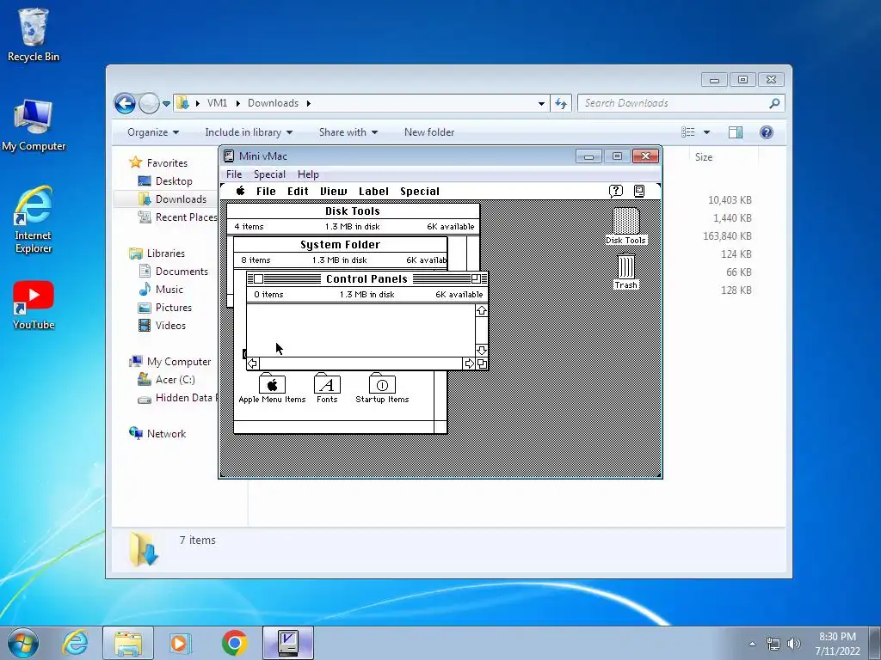Open Recycle Bin on Windows desktop
Image resolution: width=881 pixels, height=660 pixels.
click(34, 34)
